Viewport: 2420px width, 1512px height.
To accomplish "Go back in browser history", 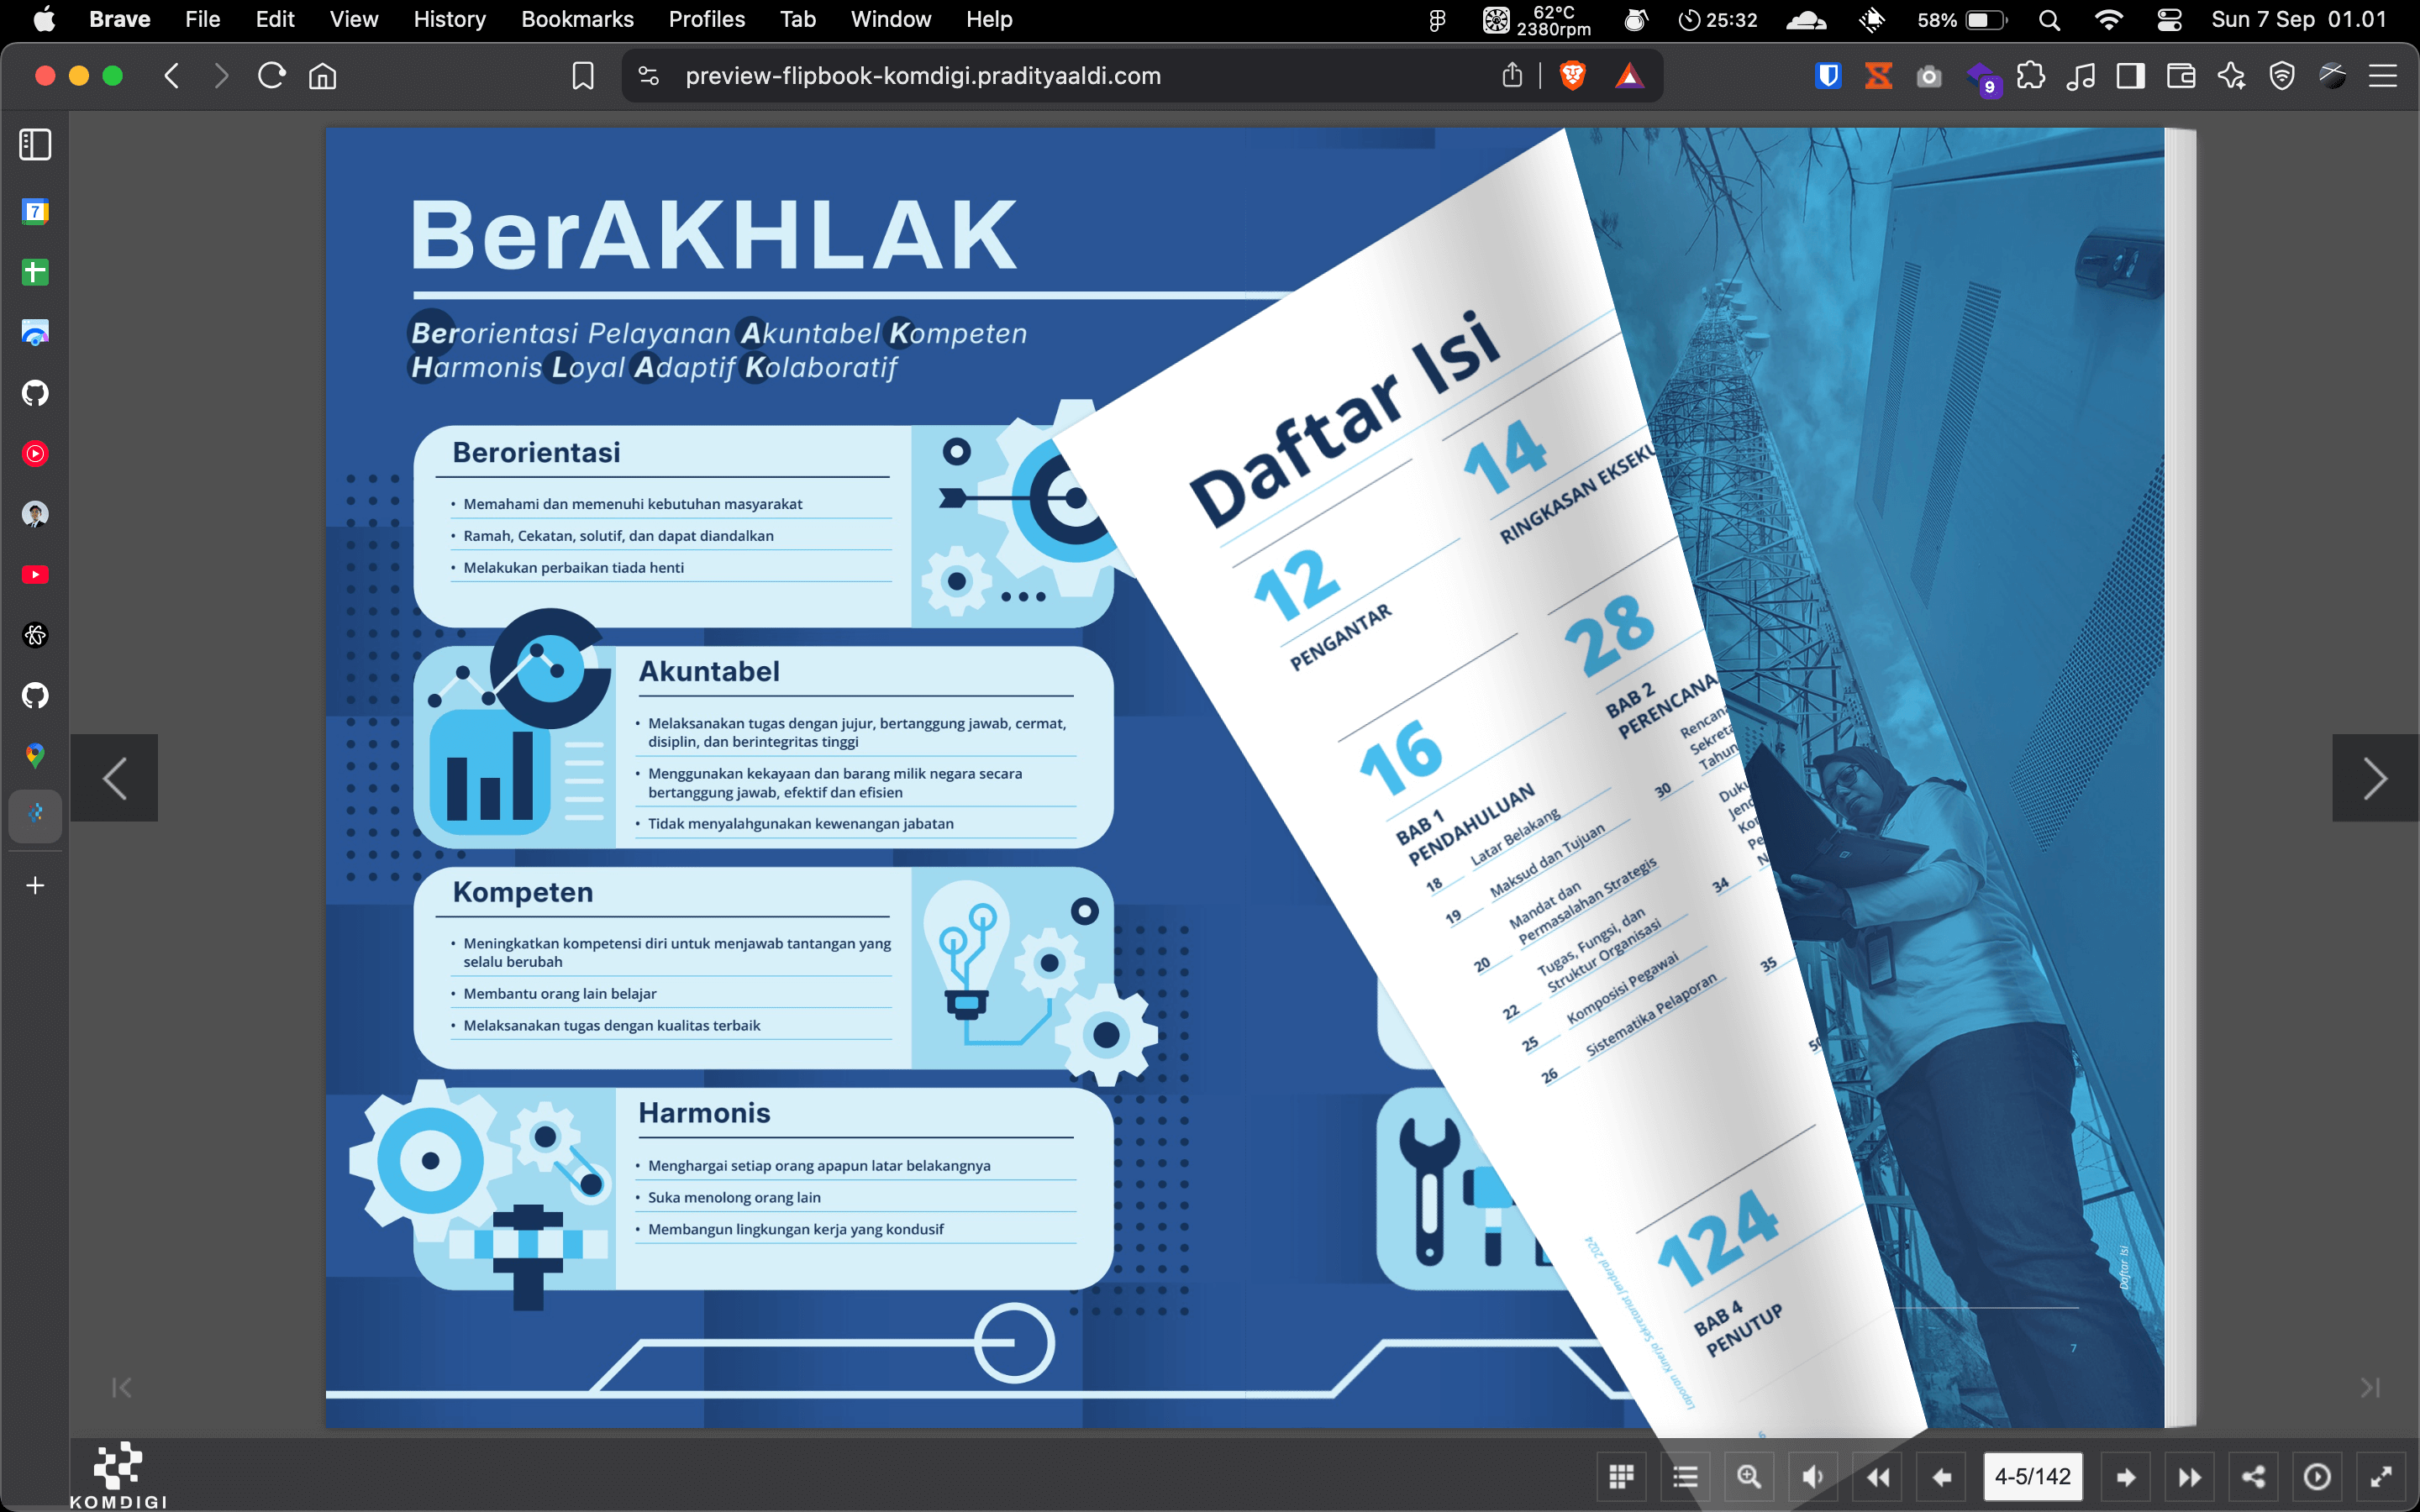I will pos(172,76).
